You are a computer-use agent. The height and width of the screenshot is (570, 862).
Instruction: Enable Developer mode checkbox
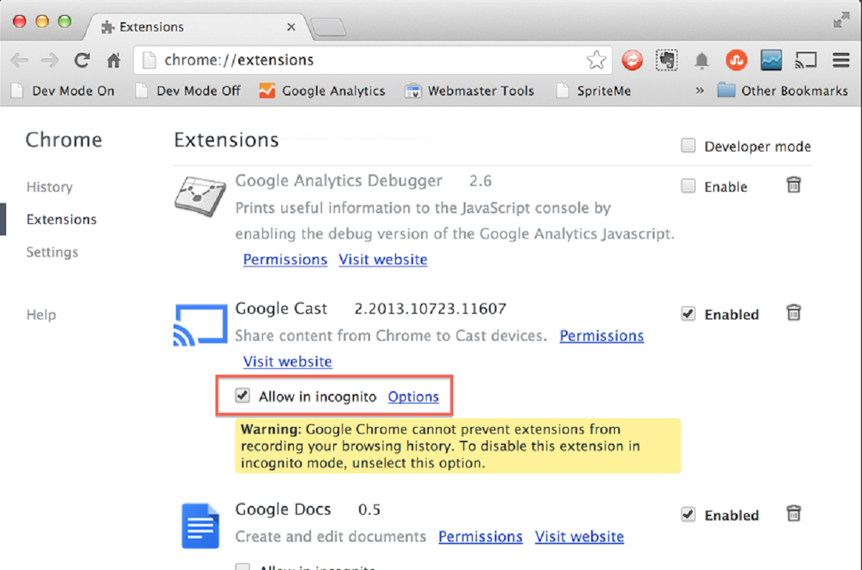click(x=688, y=146)
